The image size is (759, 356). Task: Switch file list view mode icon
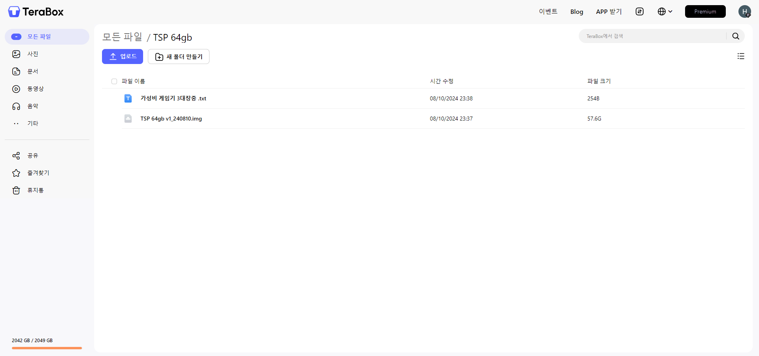pyautogui.click(x=741, y=56)
